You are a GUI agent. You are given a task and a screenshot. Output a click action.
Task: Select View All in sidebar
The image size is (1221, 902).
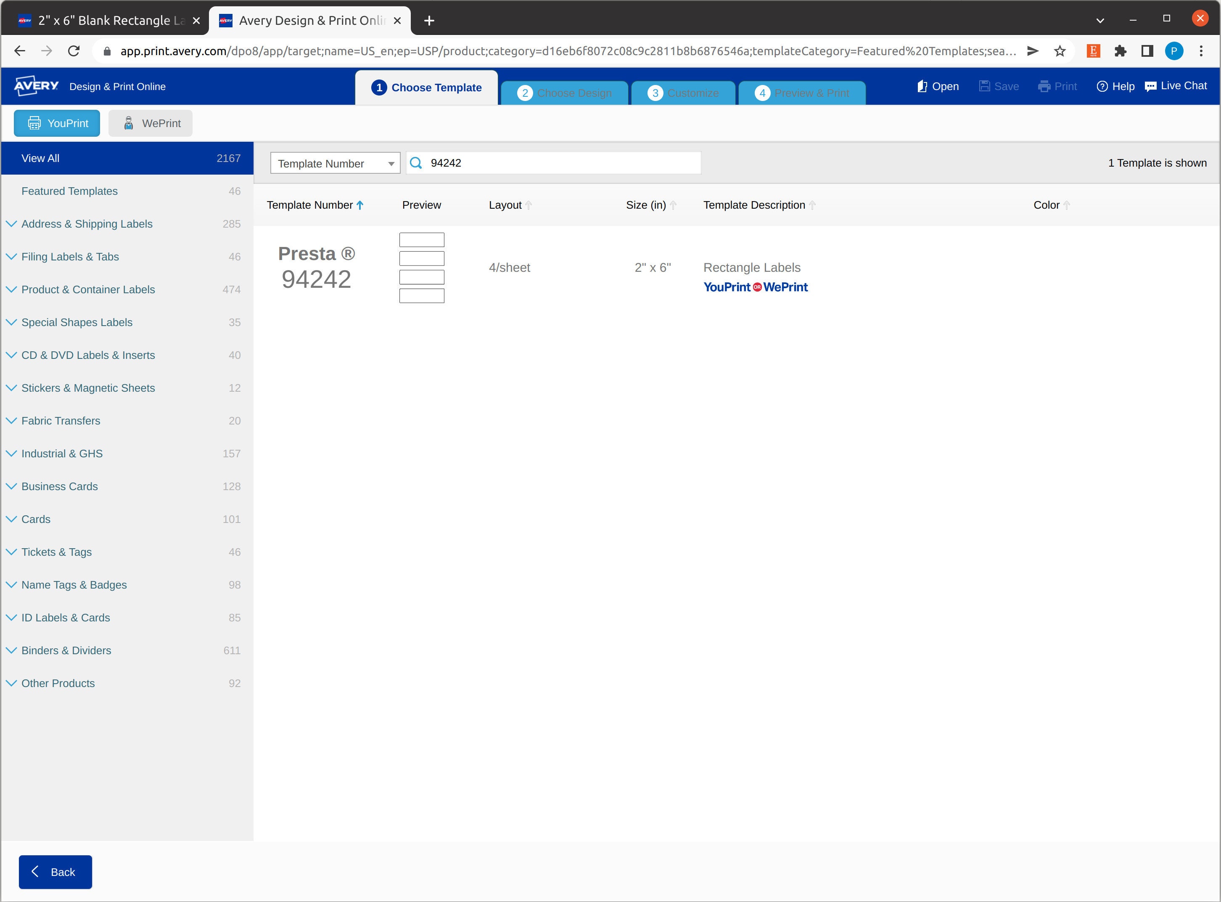click(127, 158)
